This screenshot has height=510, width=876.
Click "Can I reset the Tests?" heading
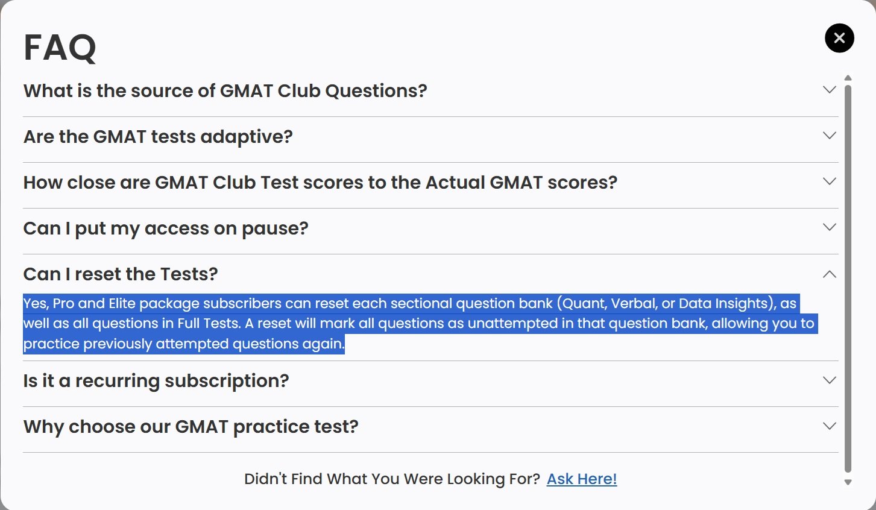[121, 274]
